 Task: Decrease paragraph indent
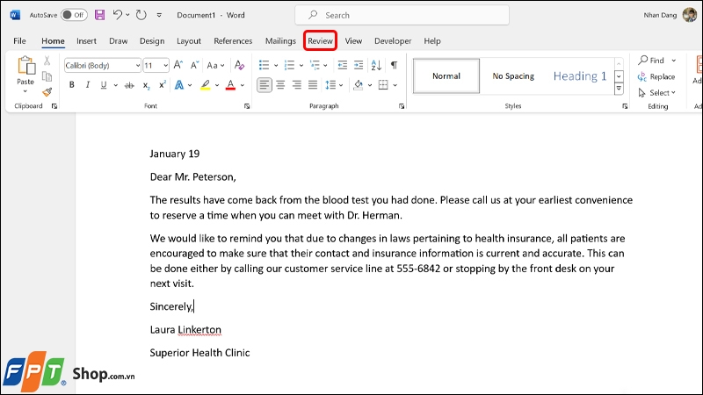point(343,65)
